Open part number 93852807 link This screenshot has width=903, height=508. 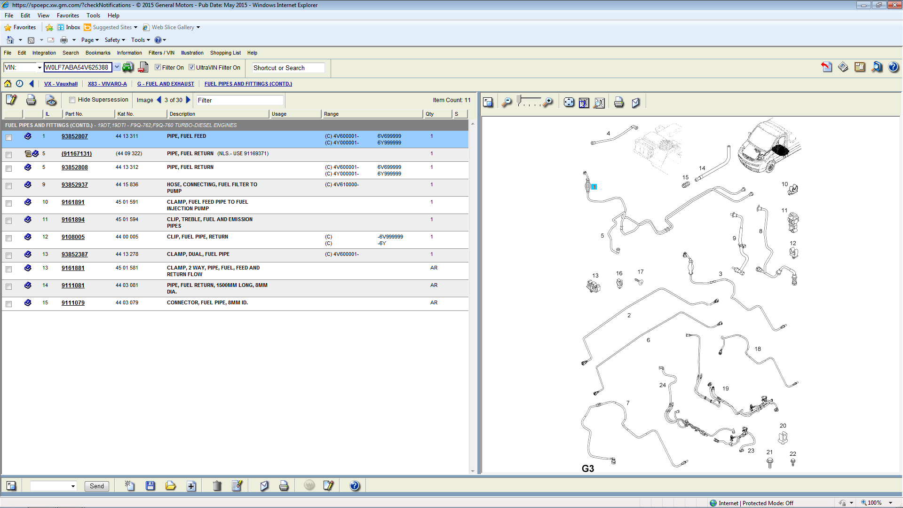click(x=75, y=136)
